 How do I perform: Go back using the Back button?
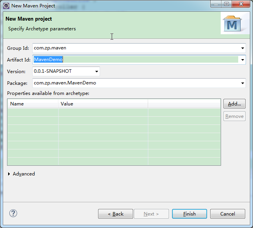115,214
